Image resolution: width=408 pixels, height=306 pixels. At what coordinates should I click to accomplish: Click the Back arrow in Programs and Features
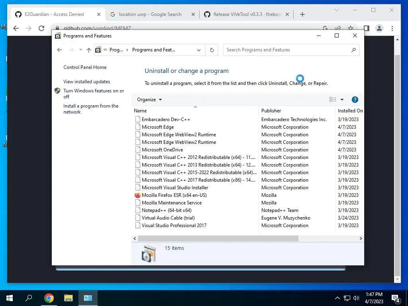[x=59, y=50]
